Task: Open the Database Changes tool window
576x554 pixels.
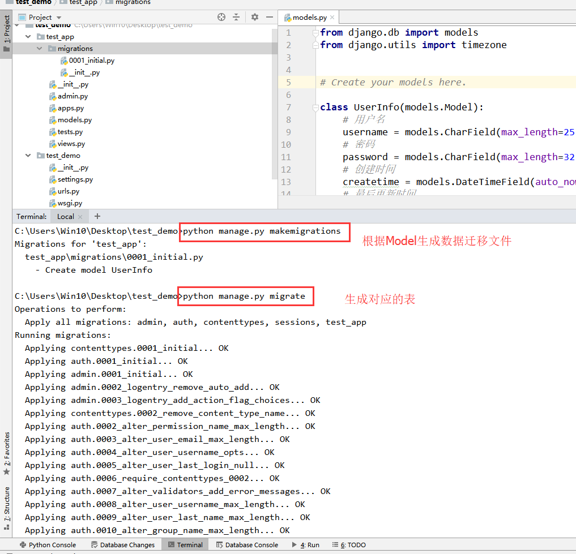Action: [123, 545]
